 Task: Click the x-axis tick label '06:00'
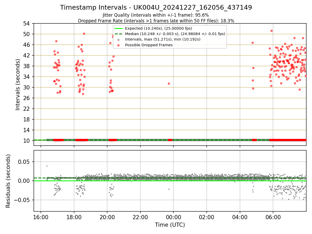(x=273, y=217)
